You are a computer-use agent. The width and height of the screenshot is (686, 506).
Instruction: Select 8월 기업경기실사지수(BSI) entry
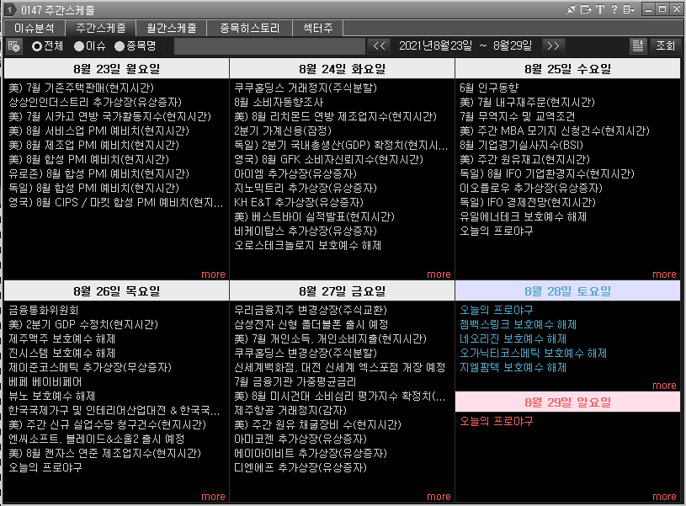tap(521, 146)
